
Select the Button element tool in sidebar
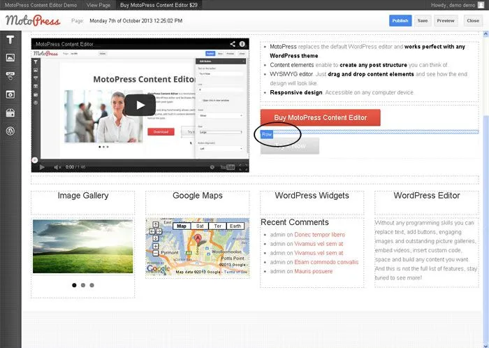(x=10, y=75)
